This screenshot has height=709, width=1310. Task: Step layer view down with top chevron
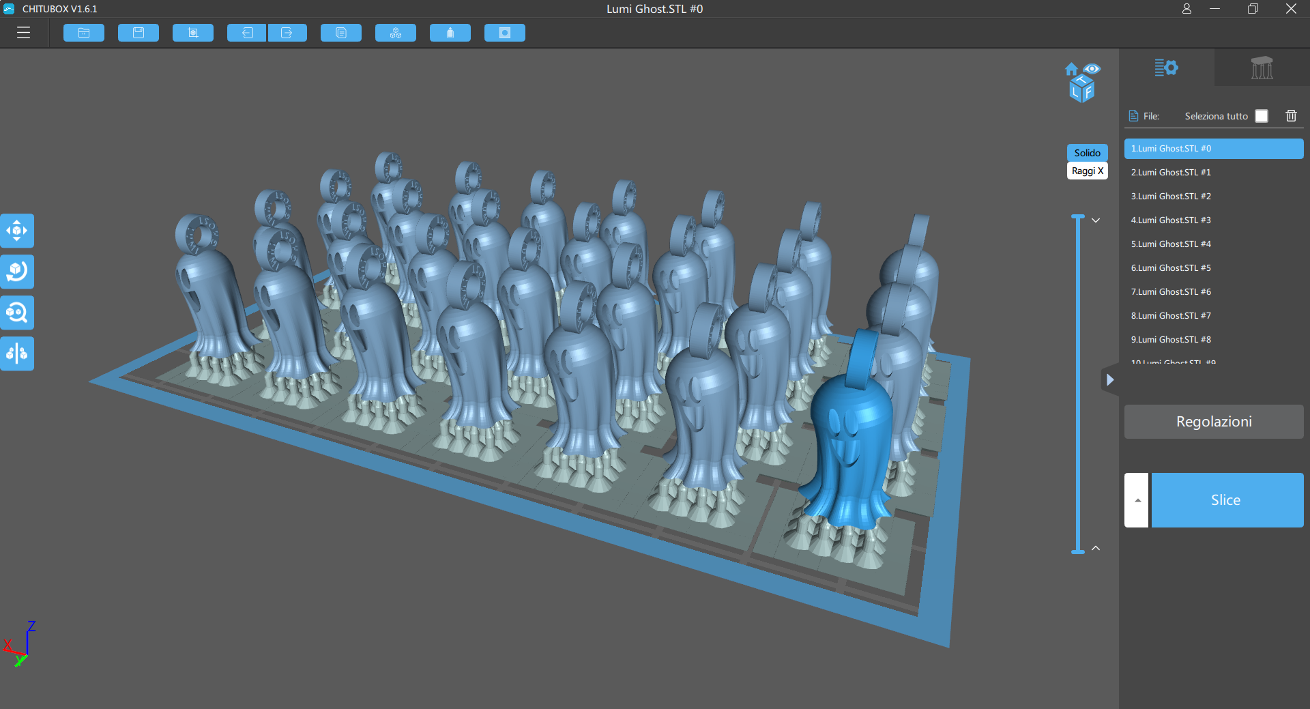[x=1096, y=220]
